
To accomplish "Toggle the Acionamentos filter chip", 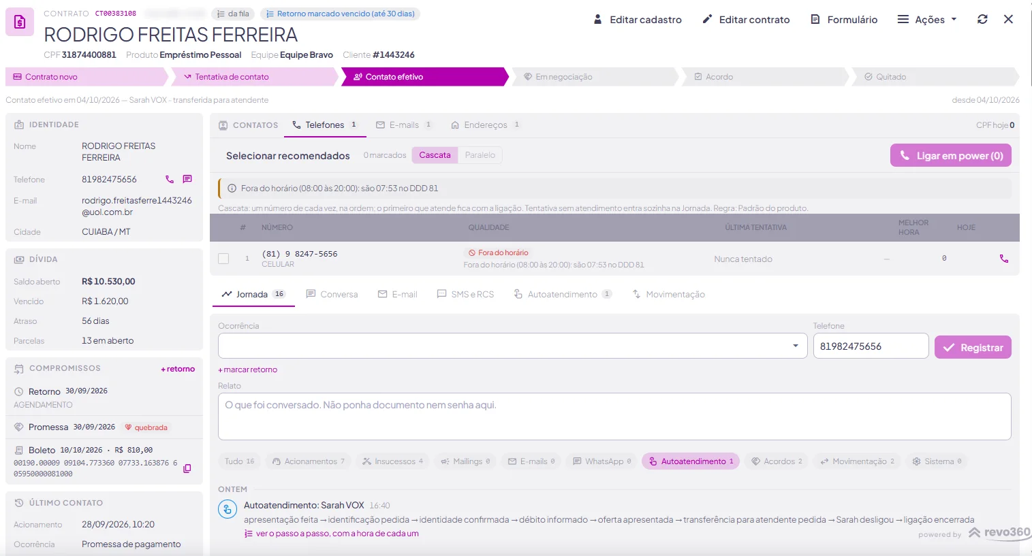I will click(308, 461).
